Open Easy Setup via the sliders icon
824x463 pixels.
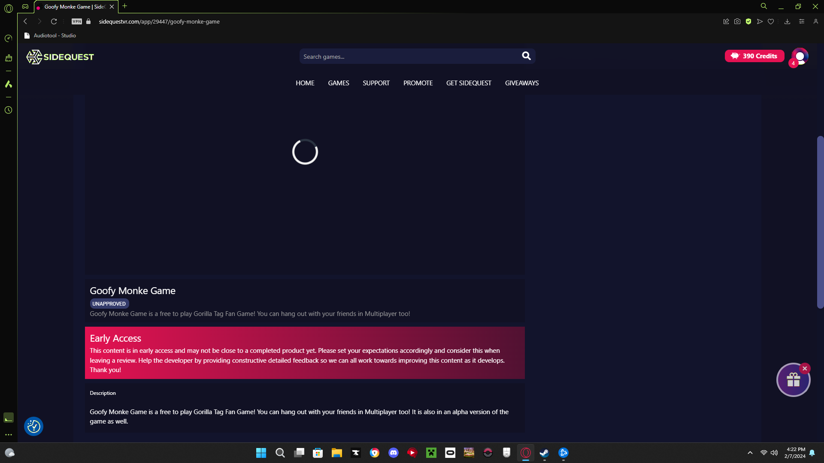tap(802, 21)
